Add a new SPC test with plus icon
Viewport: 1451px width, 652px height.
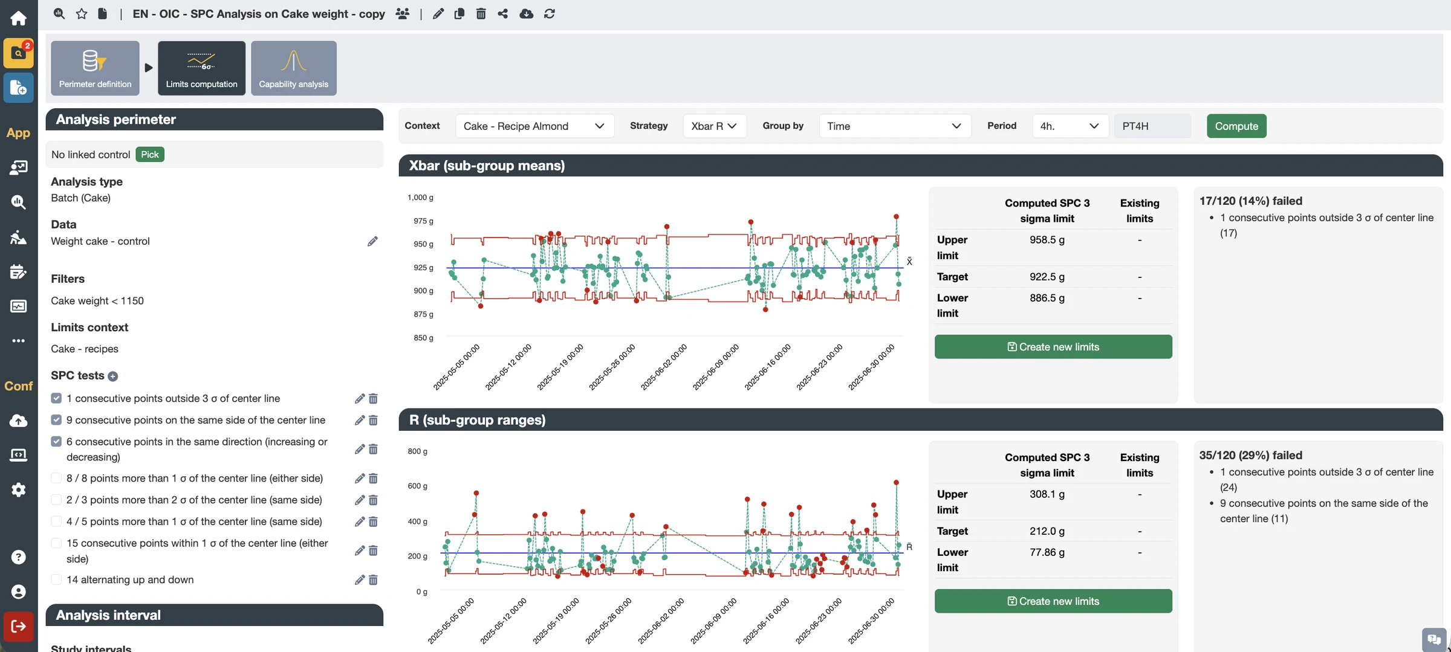pyautogui.click(x=112, y=376)
